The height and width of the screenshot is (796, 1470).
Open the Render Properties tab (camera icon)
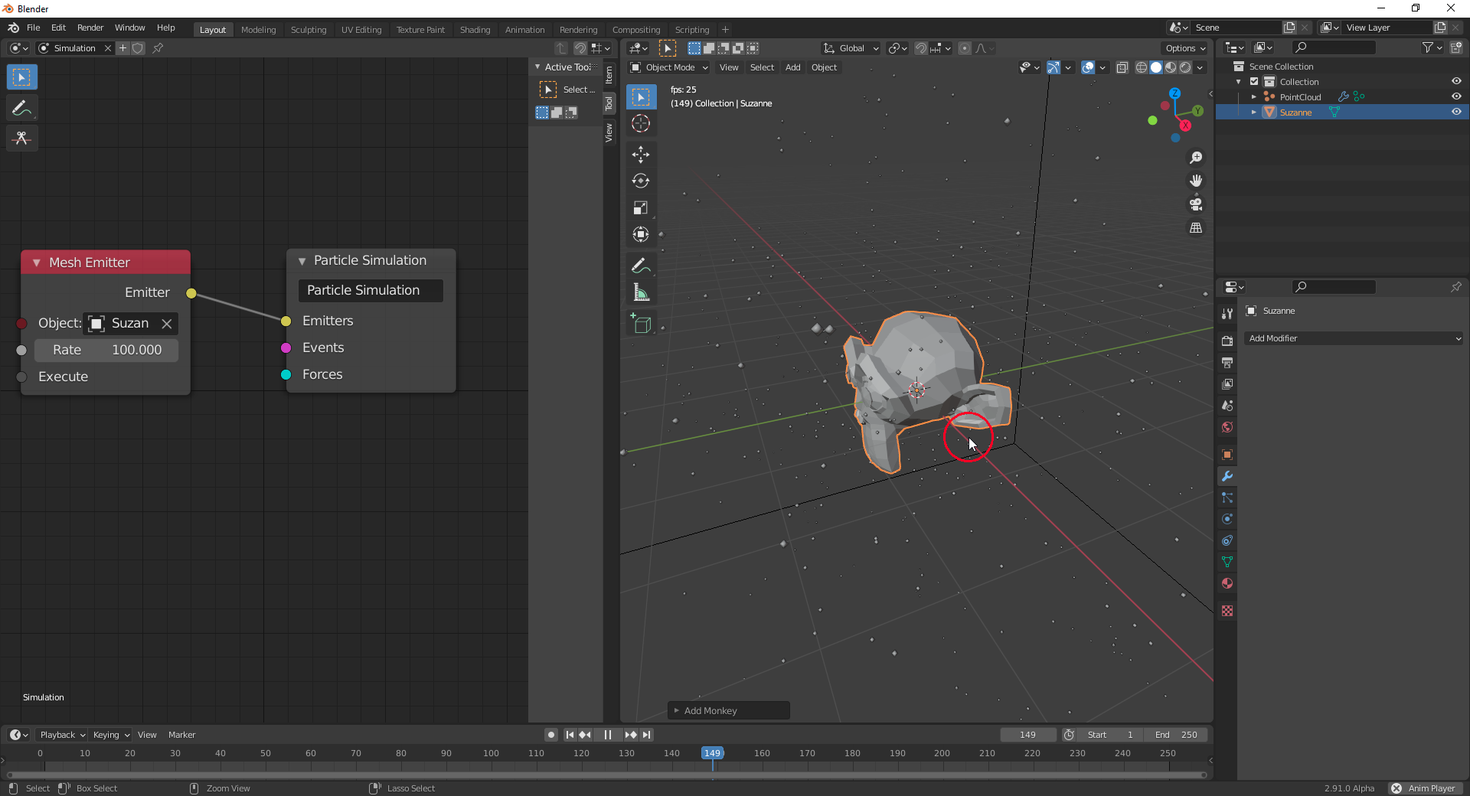(1227, 340)
